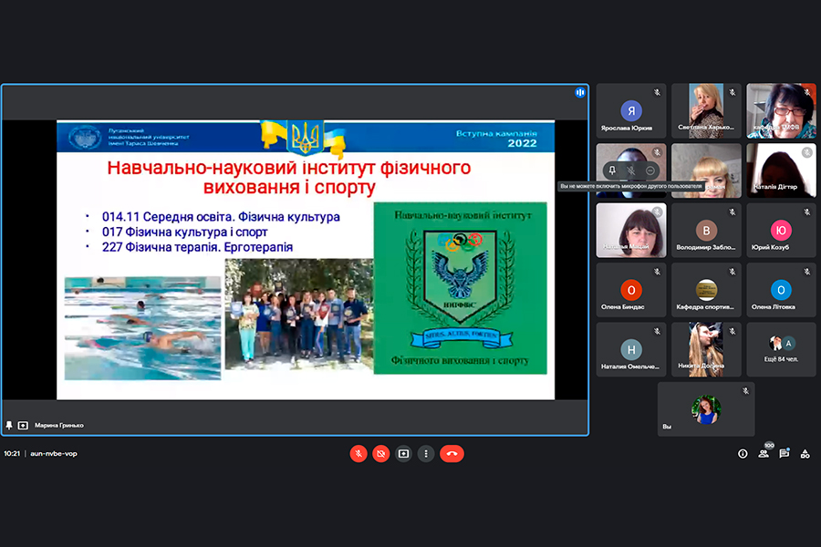Expand the "Ещё 84 чел." participants tile

point(781,349)
